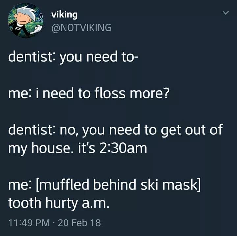The height and width of the screenshot is (236, 237).
Task: Select the line 'dentist: you need to-'
Action: (x=73, y=56)
